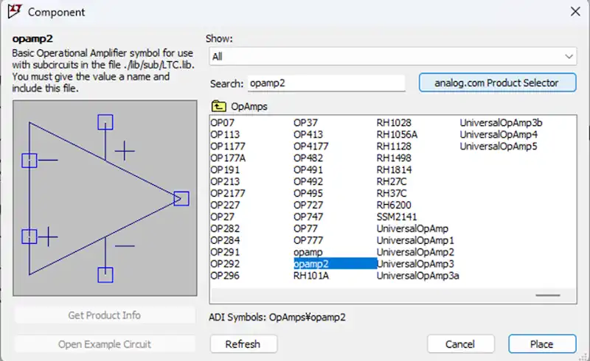This screenshot has height=361, width=590.
Task: Pick UniversalOpAmp3b from the list
Action: point(501,122)
